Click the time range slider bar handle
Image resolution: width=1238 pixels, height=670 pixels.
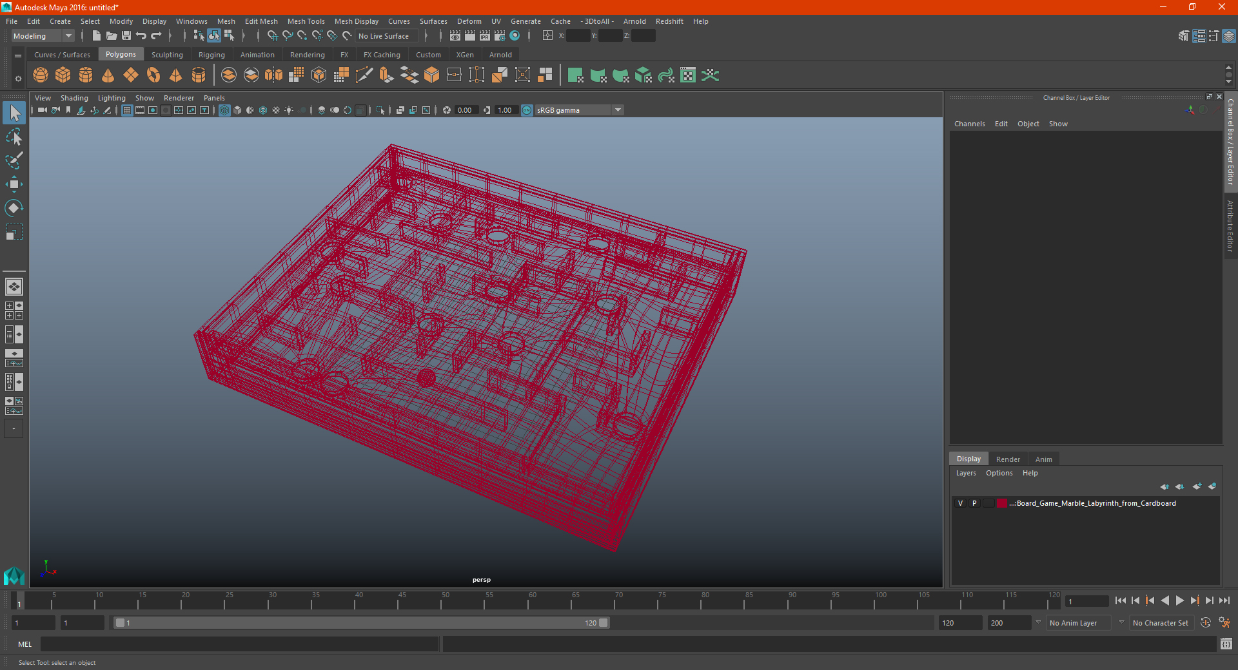[x=361, y=623]
